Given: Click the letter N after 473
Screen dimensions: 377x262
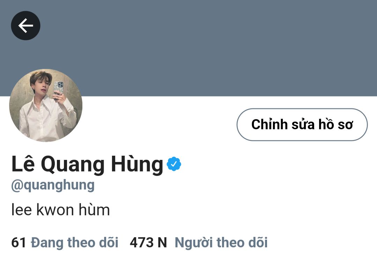Looking at the screenshot, I should pos(162,242).
